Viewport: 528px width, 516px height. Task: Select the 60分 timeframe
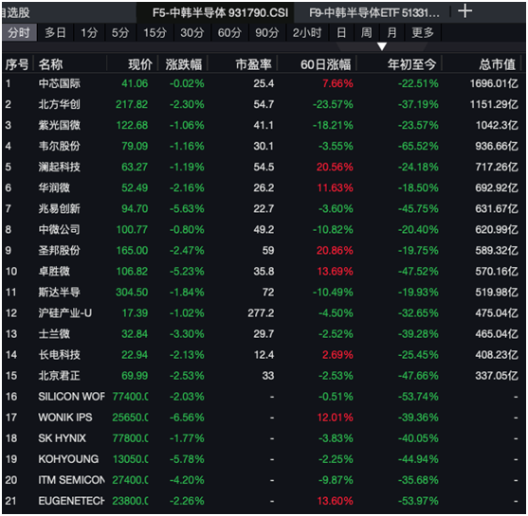[x=229, y=33]
